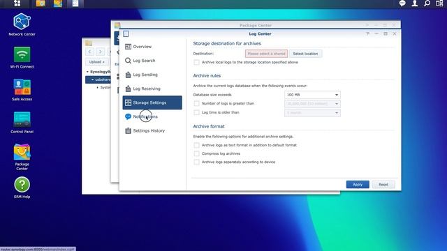Click the Destination path field

(266, 54)
